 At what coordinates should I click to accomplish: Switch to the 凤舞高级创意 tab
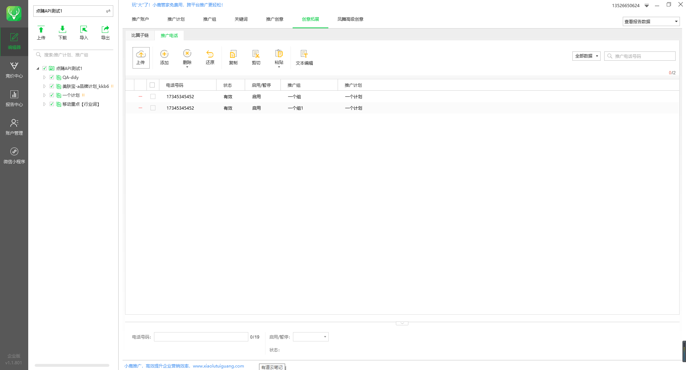[x=350, y=19]
